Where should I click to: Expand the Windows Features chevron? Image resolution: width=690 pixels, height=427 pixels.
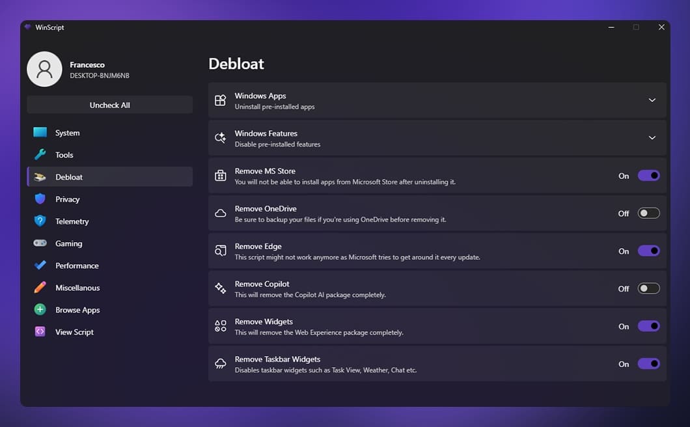(652, 138)
